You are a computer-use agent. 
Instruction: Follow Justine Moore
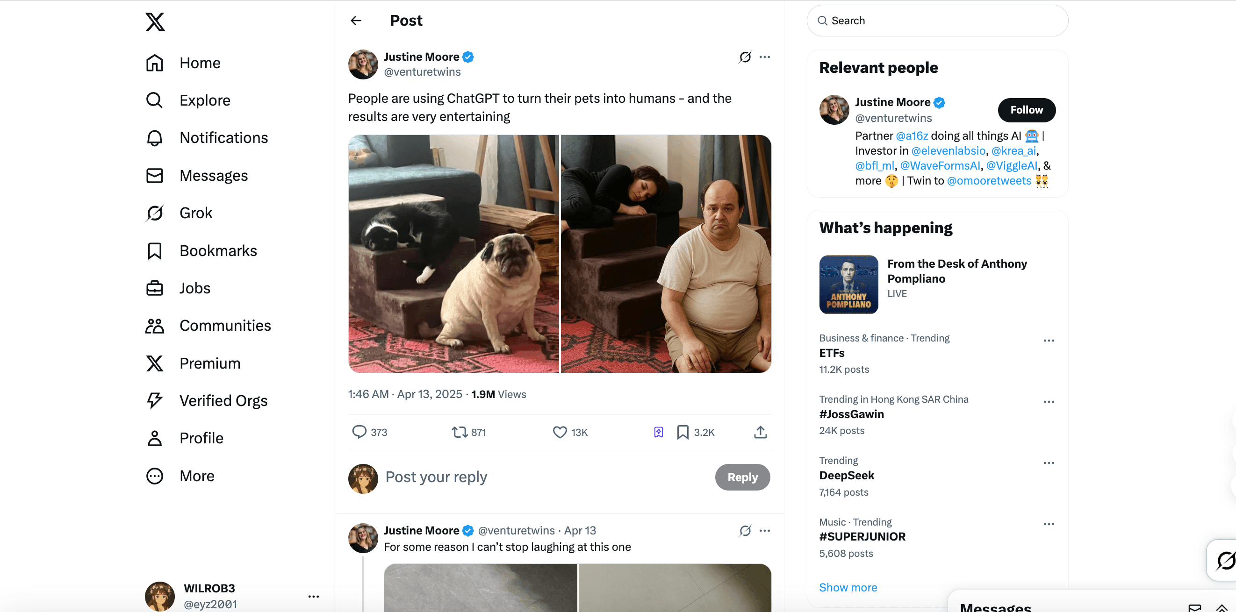(1026, 110)
